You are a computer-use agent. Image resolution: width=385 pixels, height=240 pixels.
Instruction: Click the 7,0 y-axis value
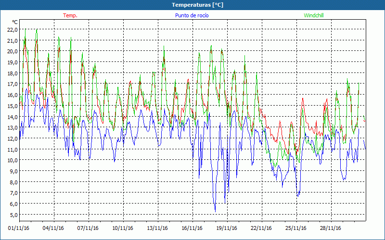(14, 193)
